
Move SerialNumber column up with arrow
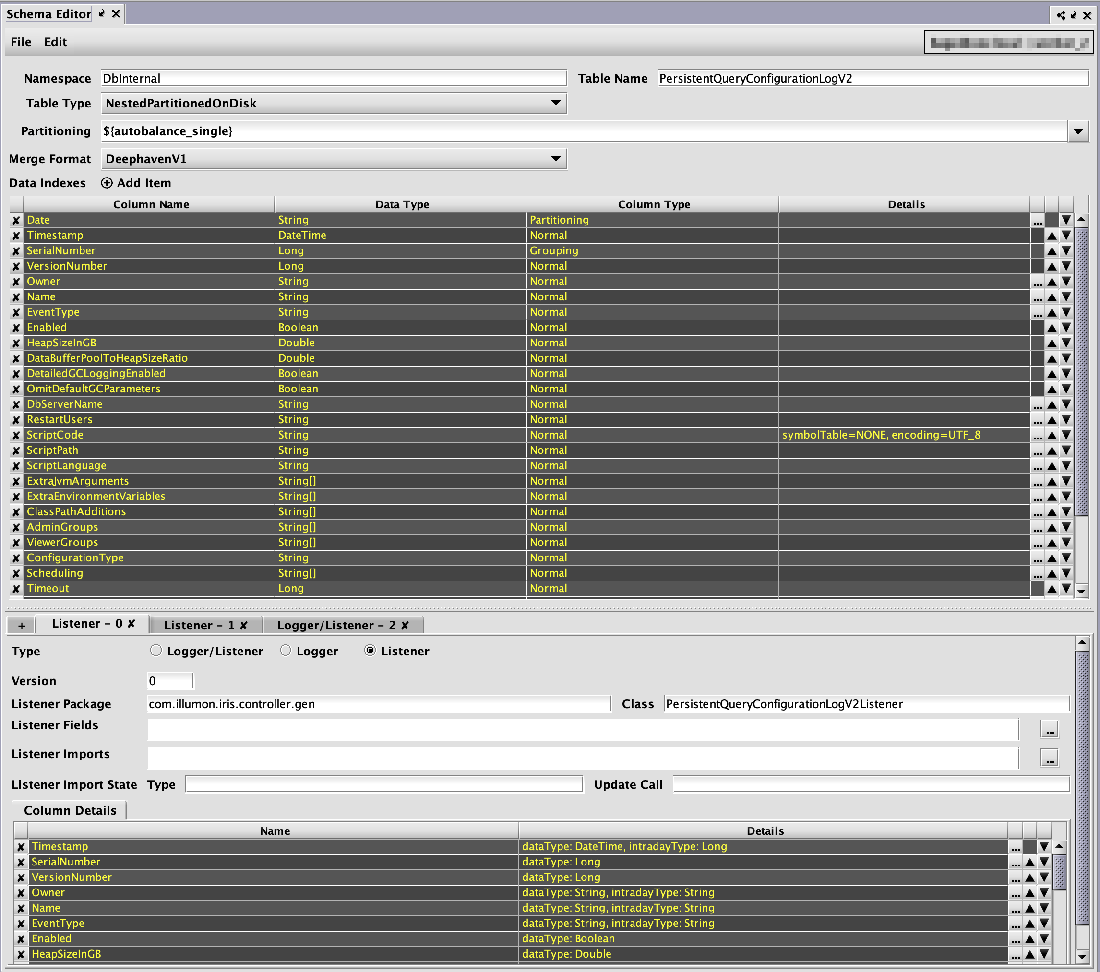tap(1051, 250)
